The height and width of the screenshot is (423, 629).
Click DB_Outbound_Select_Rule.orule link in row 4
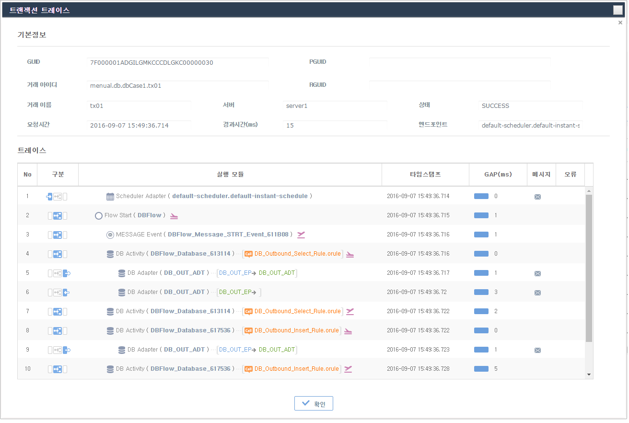click(x=297, y=254)
